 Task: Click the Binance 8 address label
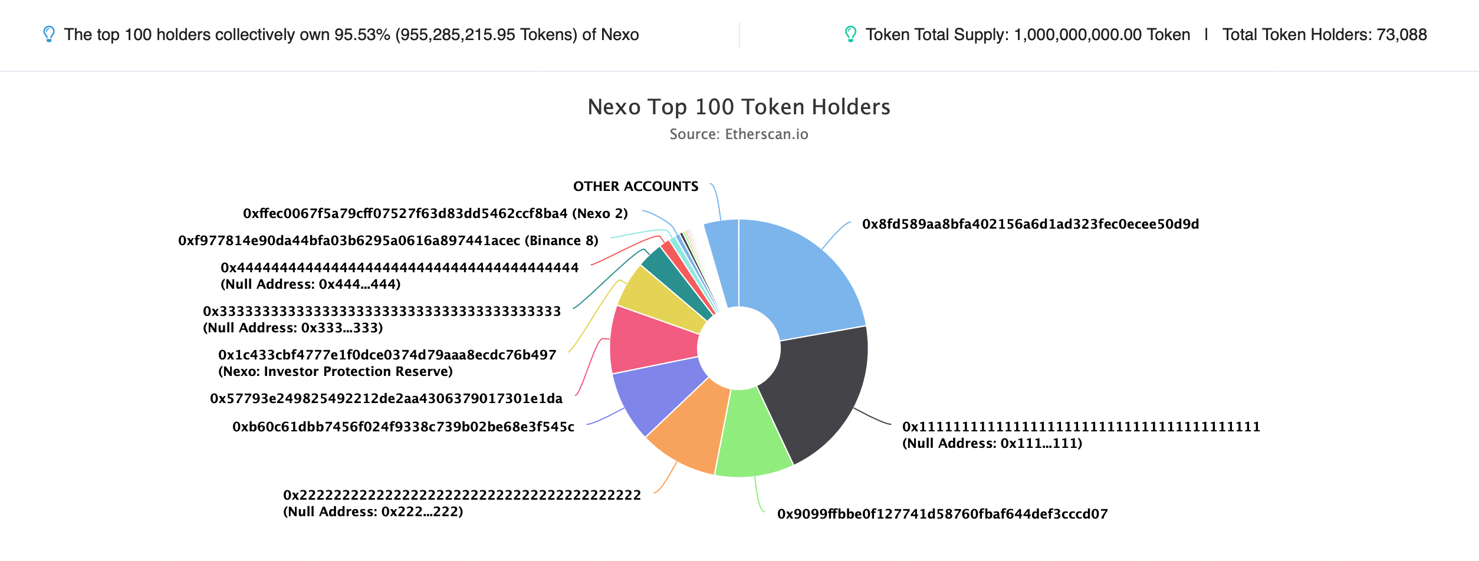[388, 240]
